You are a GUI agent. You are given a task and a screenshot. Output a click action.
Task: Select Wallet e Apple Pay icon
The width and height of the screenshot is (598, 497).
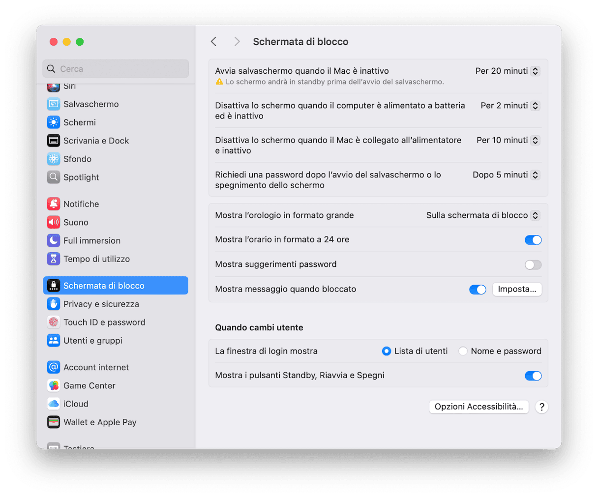tap(53, 422)
